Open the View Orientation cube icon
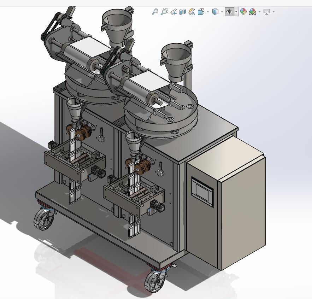Screen dimensions: 312x299 pos(201,12)
